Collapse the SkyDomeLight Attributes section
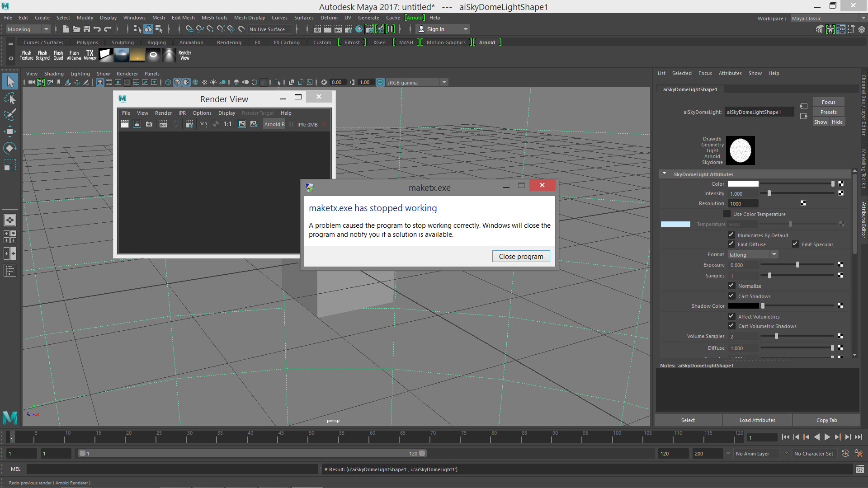This screenshot has height=488, width=868. [664, 174]
